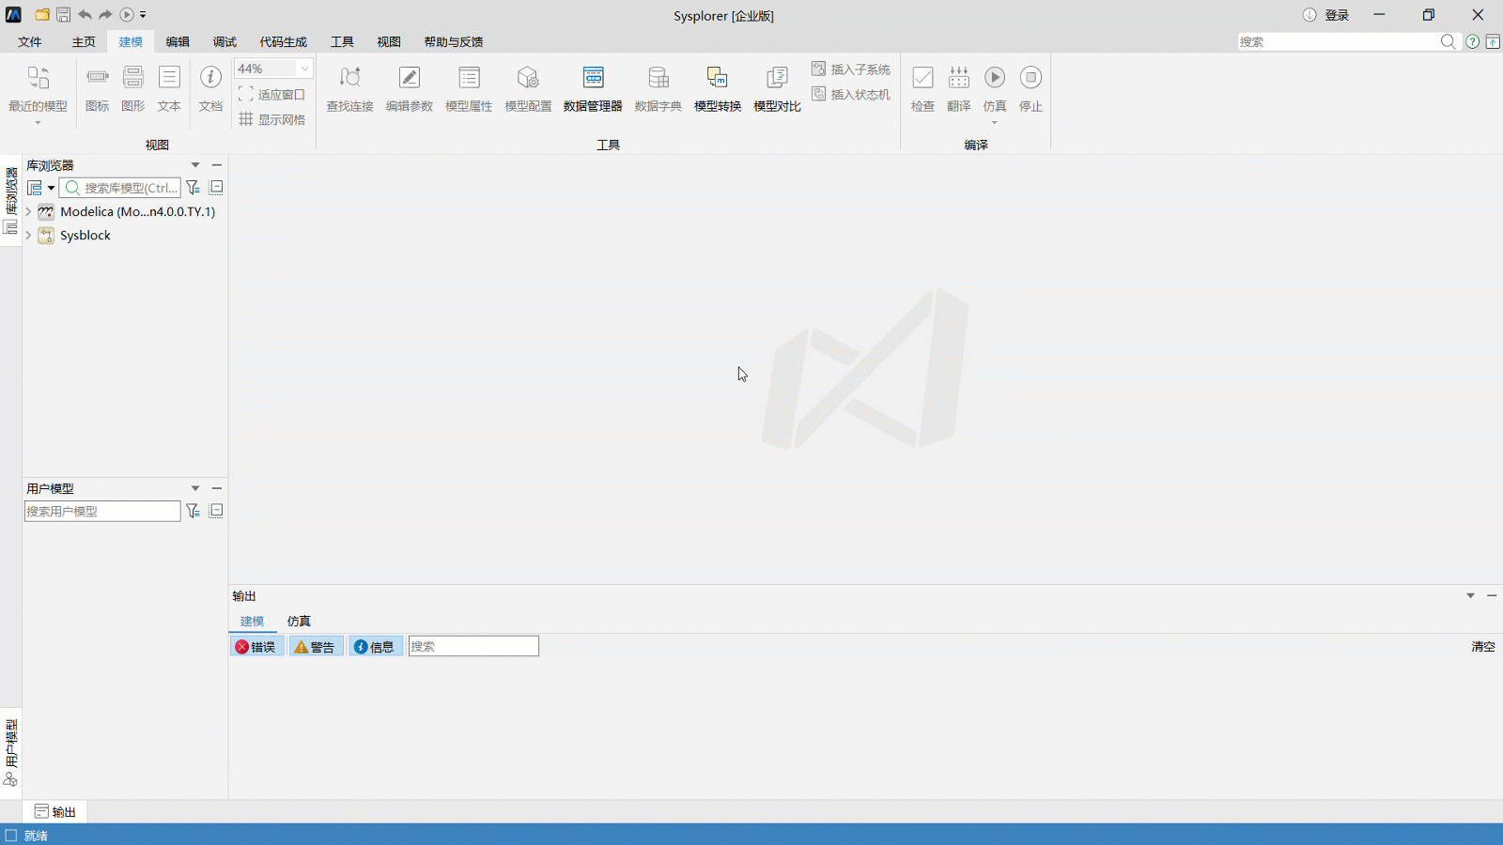Screen dimensions: 1503x845
Task: Stop the simulation (停止)
Action: point(1030,88)
